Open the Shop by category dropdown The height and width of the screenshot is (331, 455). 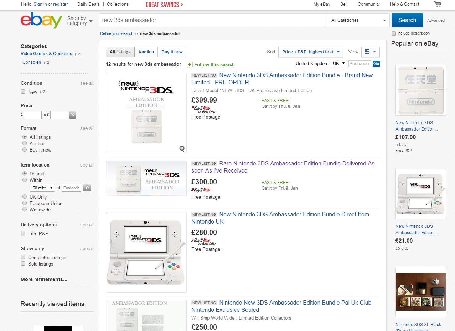coord(80,21)
